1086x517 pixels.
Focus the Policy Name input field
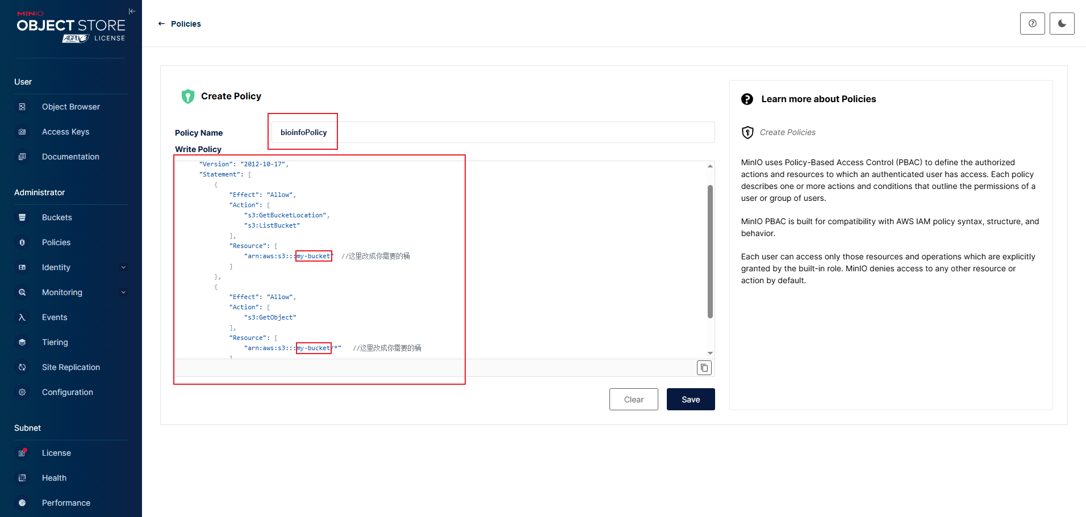click(493, 132)
